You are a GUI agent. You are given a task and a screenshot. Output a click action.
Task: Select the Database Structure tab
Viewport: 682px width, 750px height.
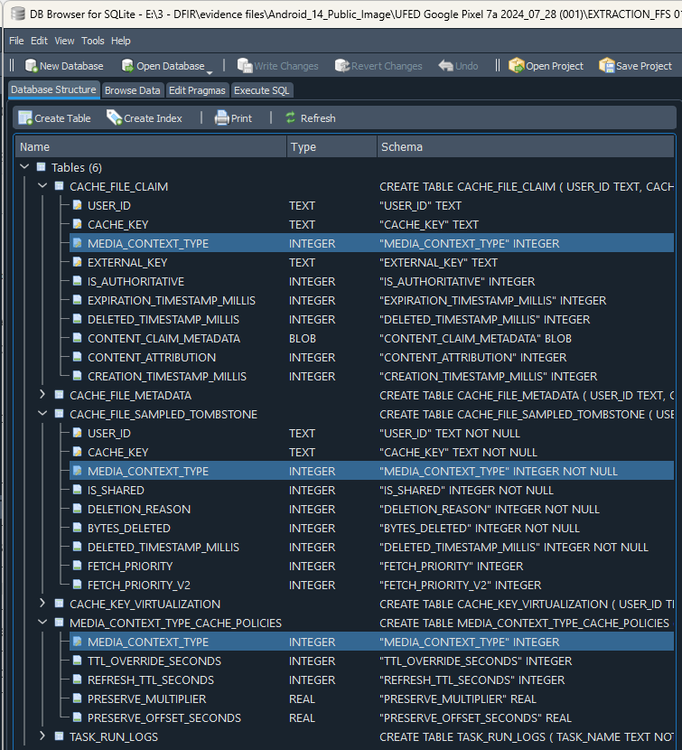(x=53, y=90)
